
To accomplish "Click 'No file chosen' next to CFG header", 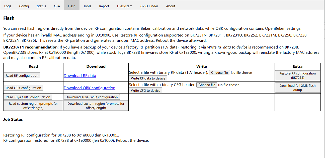I will pos(229,85).
